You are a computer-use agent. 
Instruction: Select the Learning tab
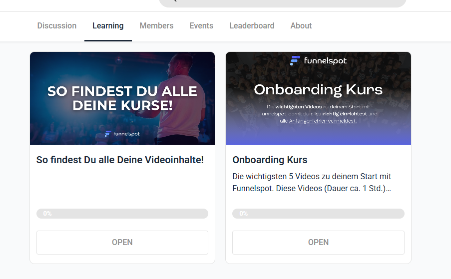coord(108,26)
